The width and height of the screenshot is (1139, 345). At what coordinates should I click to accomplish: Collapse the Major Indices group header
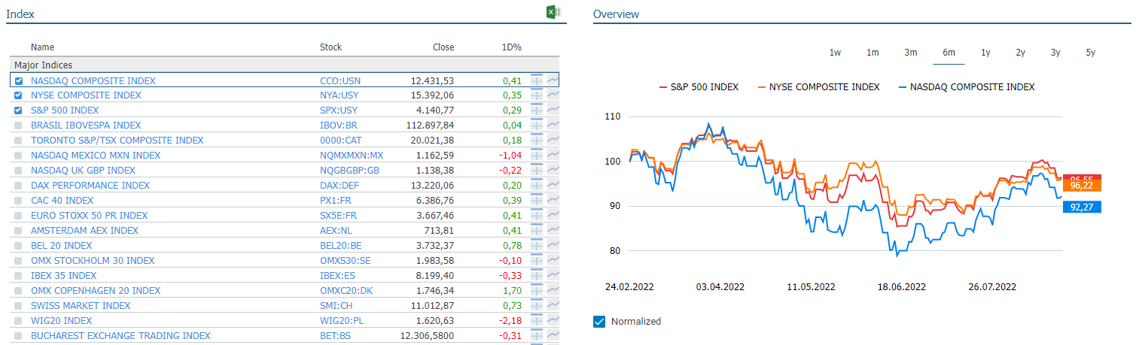(285, 65)
